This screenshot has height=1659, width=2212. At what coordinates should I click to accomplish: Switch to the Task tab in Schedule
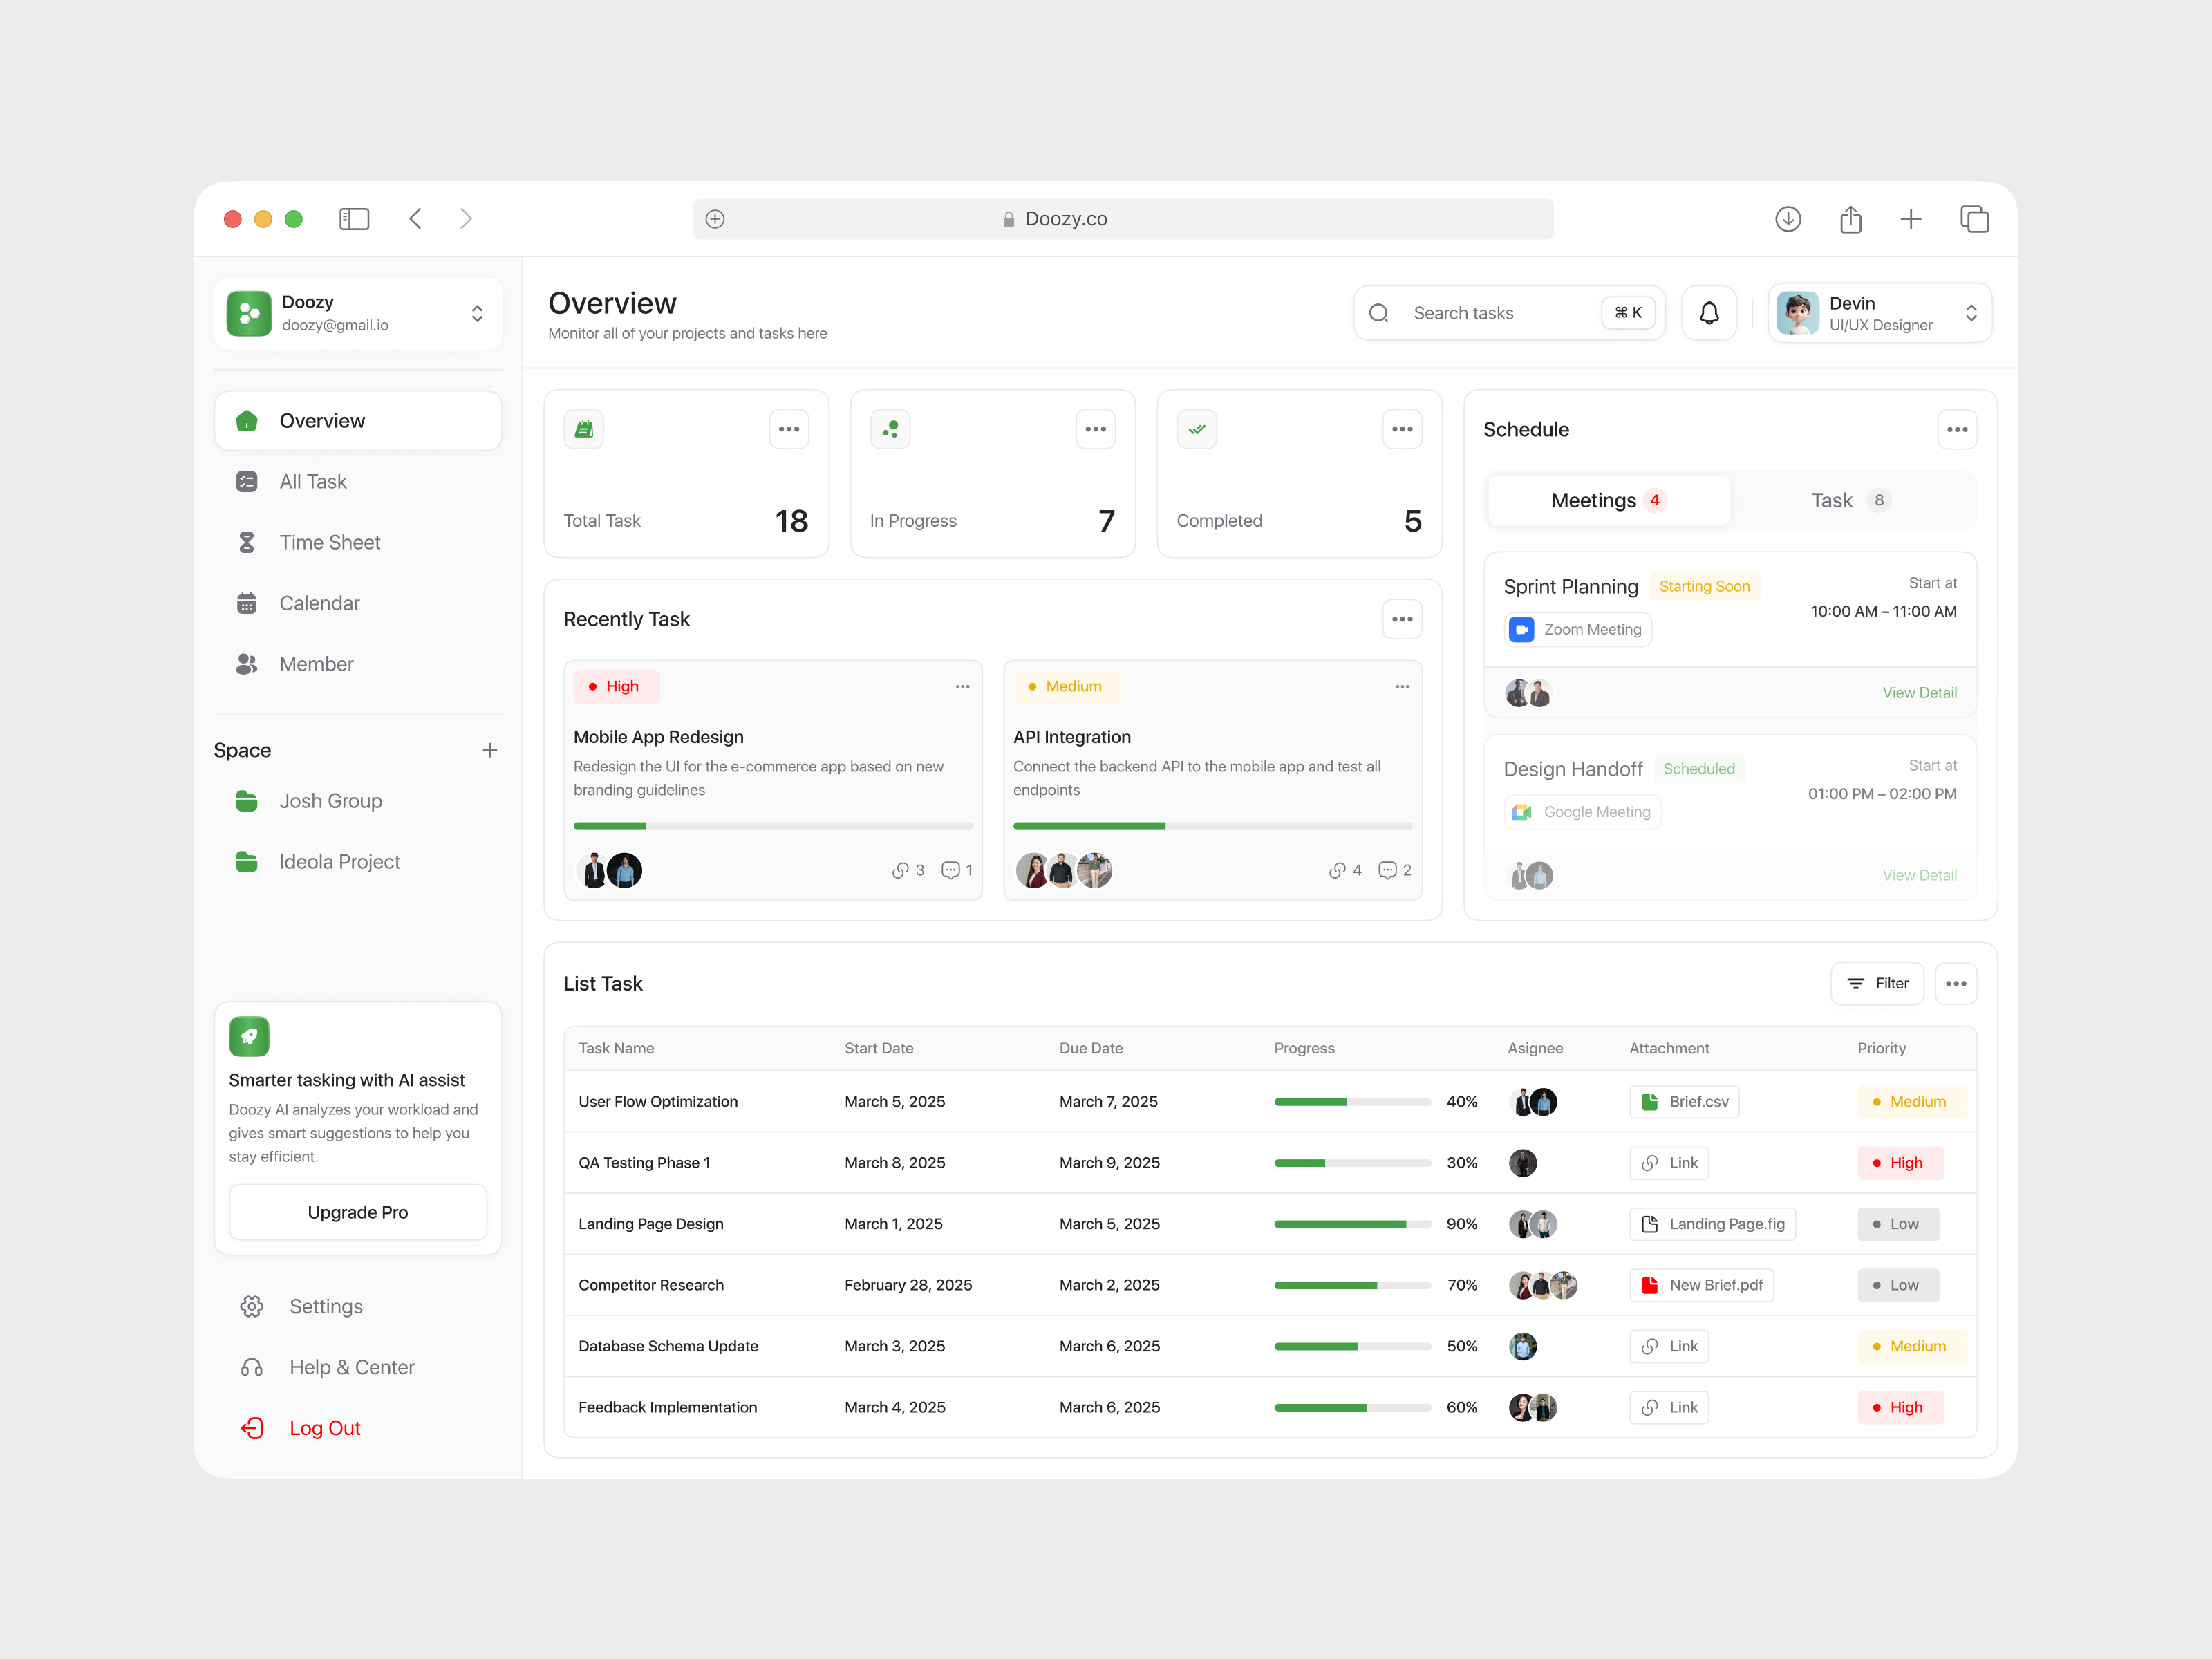1848,500
